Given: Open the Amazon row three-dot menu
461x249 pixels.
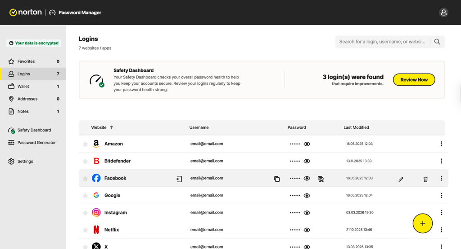Looking at the screenshot, I should coord(441,144).
